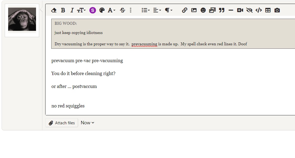Toggle bold formatting
This screenshot has width=295, height=158.
(x=63, y=10)
